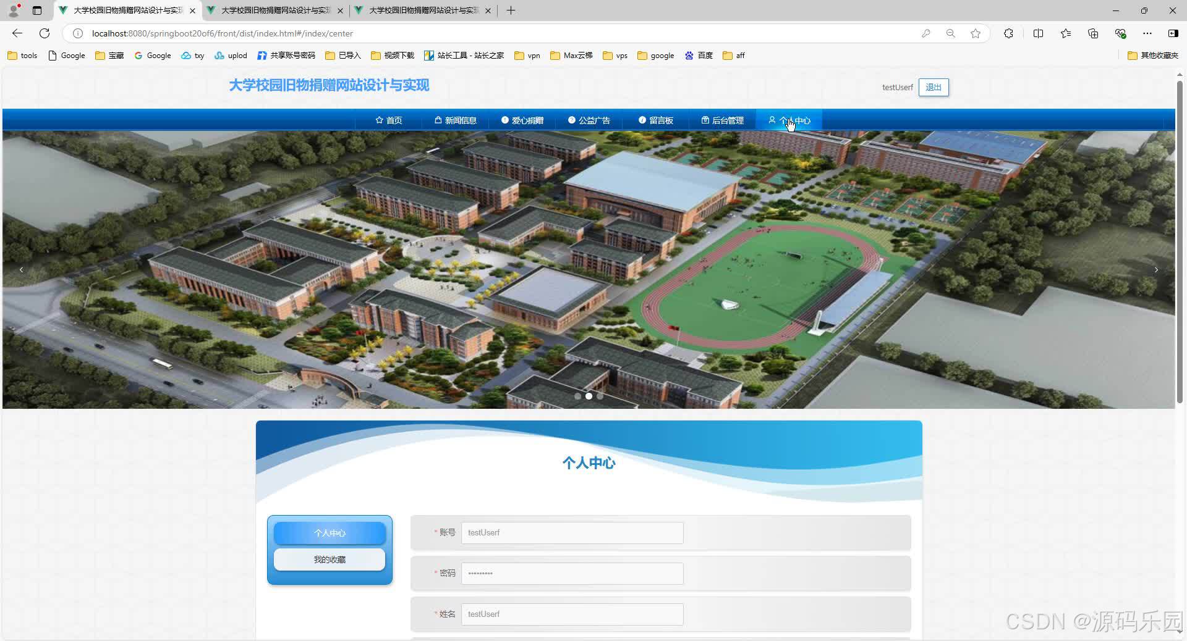Select the second carousel dot indicator

pyautogui.click(x=589, y=396)
